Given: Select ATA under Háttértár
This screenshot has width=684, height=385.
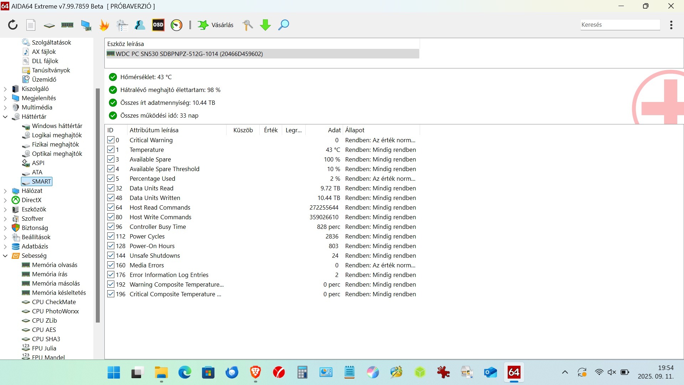Looking at the screenshot, I should [37, 172].
